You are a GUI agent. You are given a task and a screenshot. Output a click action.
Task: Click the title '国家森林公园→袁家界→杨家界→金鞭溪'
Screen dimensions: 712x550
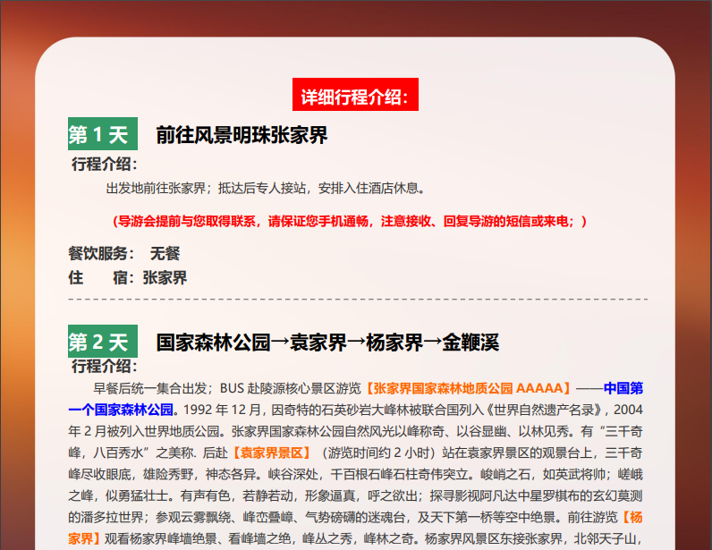point(327,343)
